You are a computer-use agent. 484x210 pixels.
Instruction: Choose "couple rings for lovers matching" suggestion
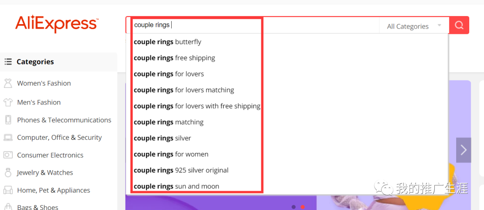click(x=184, y=90)
